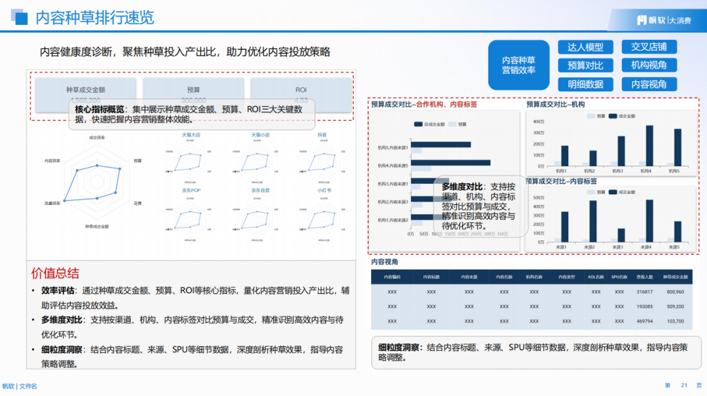Open 明细数据 section
The image size is (707, 396).
[x=585, y=84]
